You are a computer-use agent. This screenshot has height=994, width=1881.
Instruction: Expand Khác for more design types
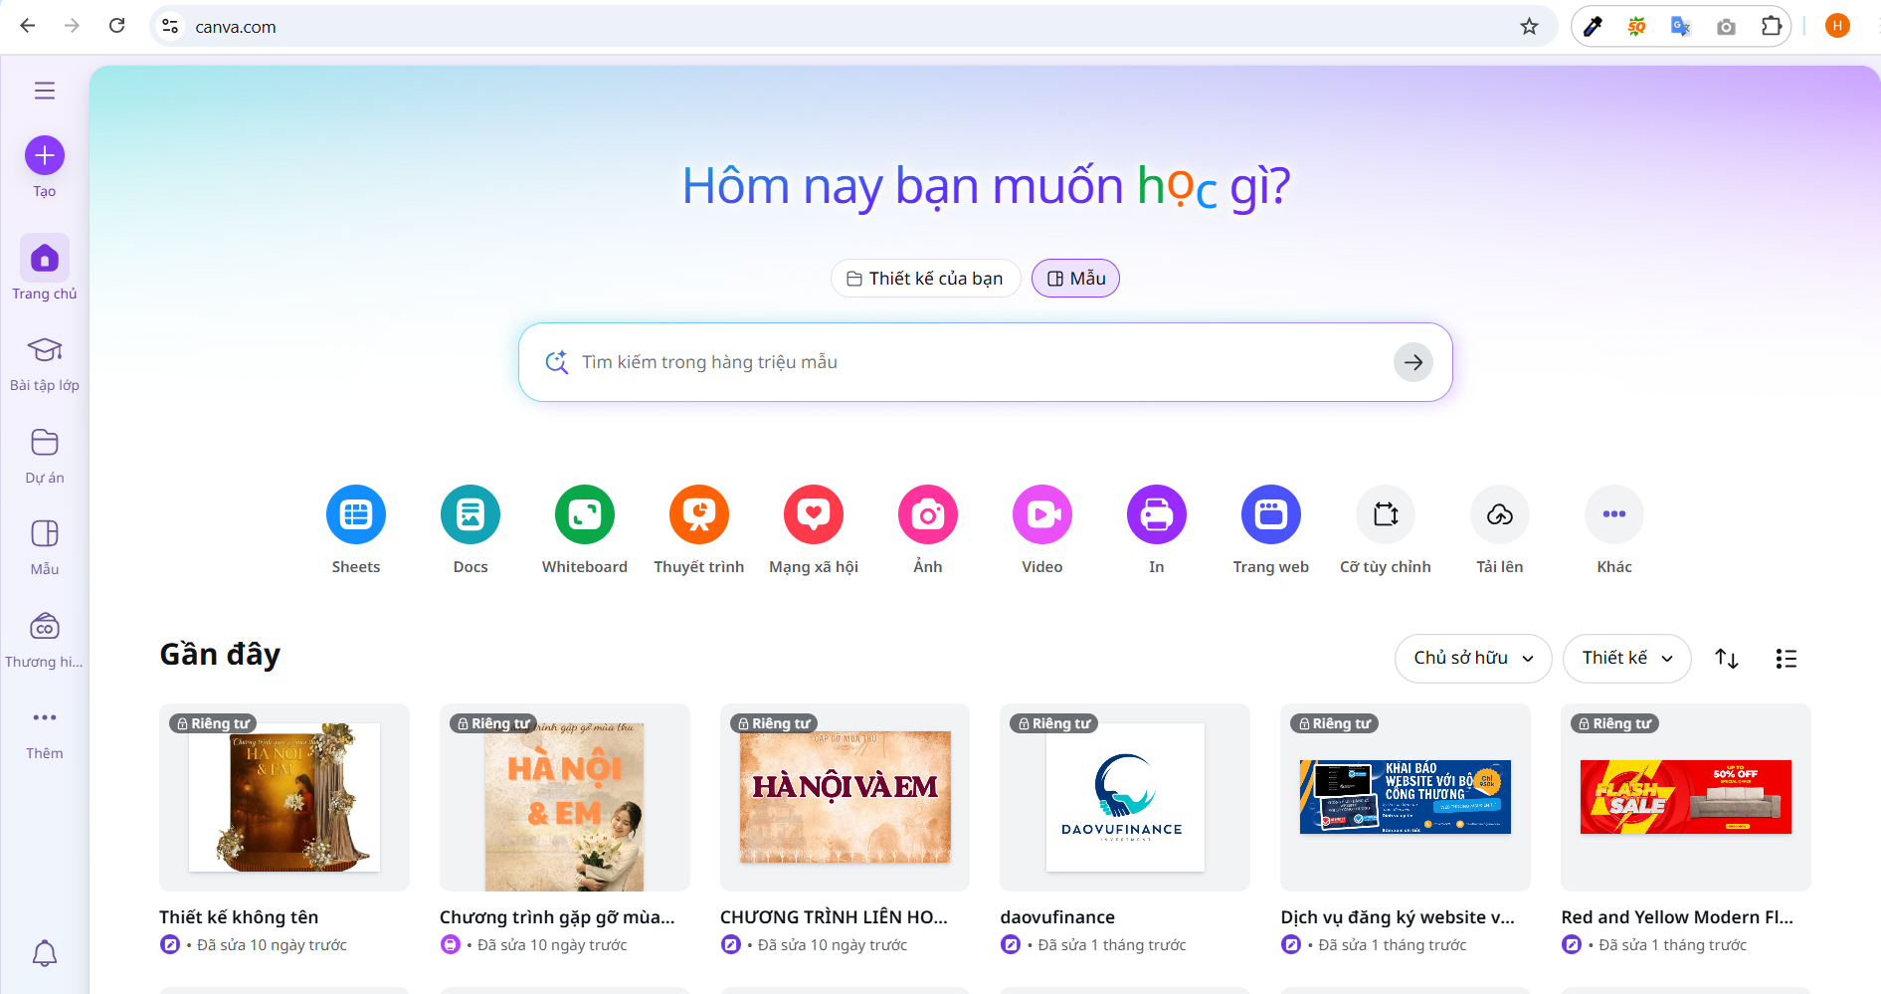pos(1614,514)
